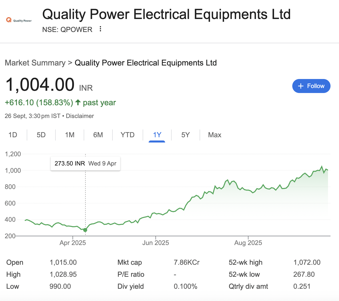
Task: Click the green data point on 9 Apr
Action: [x=85, y=230]
